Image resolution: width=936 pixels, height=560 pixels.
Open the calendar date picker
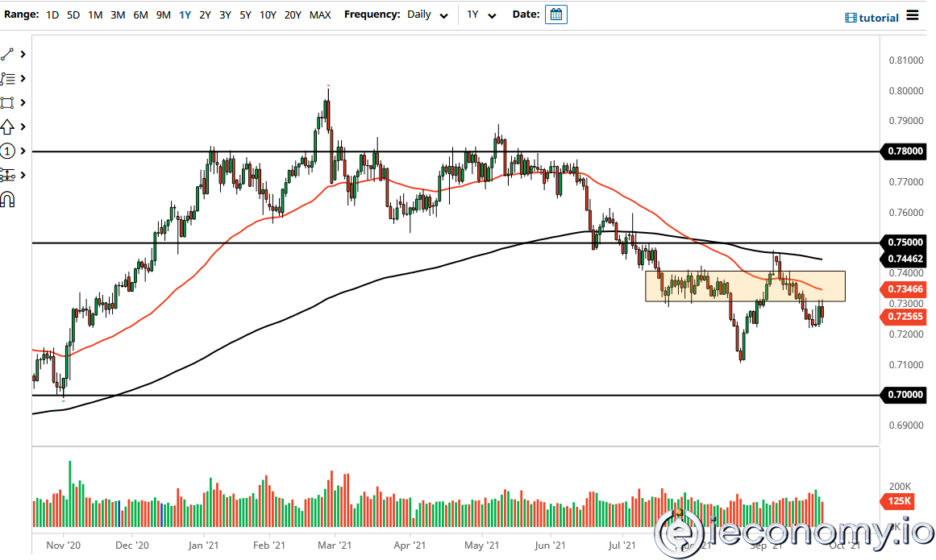tap(556, 14)
